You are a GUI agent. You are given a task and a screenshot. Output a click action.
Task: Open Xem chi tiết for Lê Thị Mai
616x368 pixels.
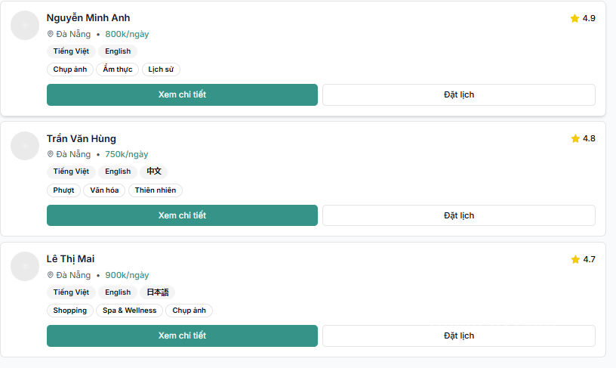182,336
